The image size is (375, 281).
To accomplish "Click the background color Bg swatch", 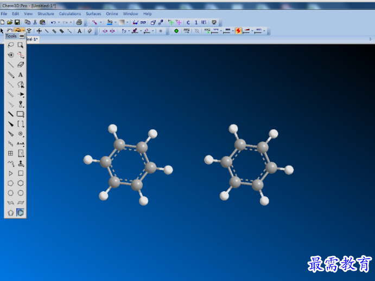I will (x=110, y=22).
